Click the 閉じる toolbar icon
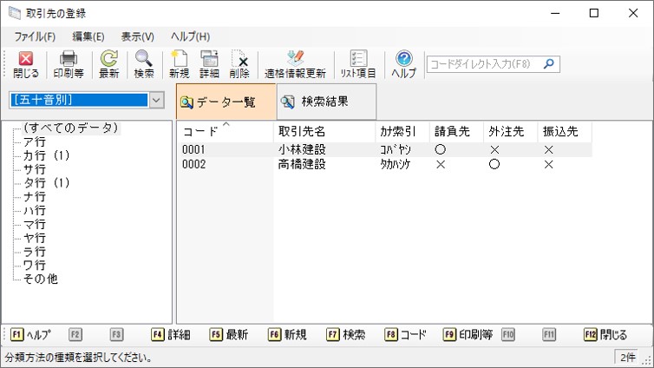 click(x=26, y=65)
